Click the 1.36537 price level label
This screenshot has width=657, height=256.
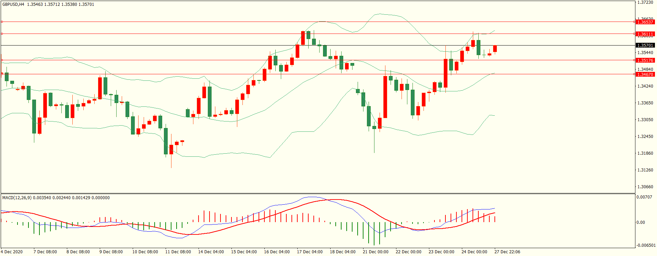645,22
